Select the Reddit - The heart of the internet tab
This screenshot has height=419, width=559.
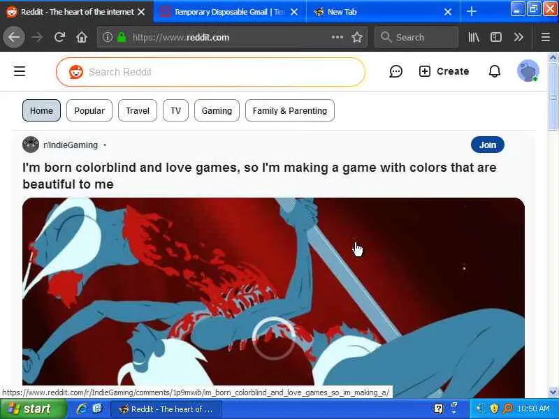(76, 12)
